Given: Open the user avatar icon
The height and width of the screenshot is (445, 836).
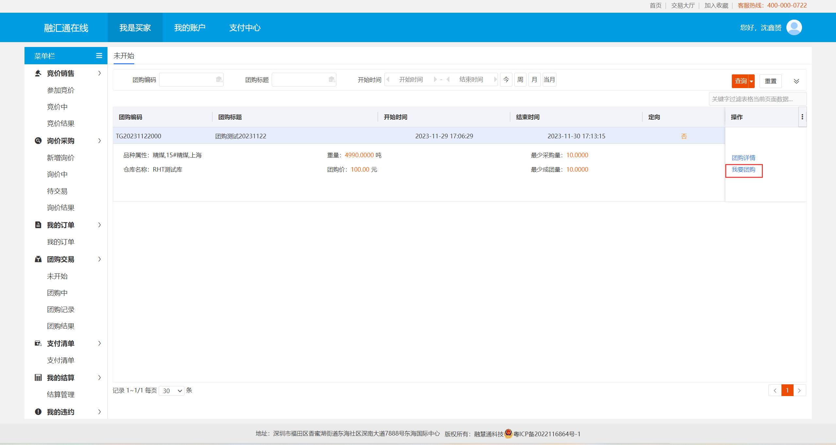Looking at the screenshot, I should tap(794, 27).
